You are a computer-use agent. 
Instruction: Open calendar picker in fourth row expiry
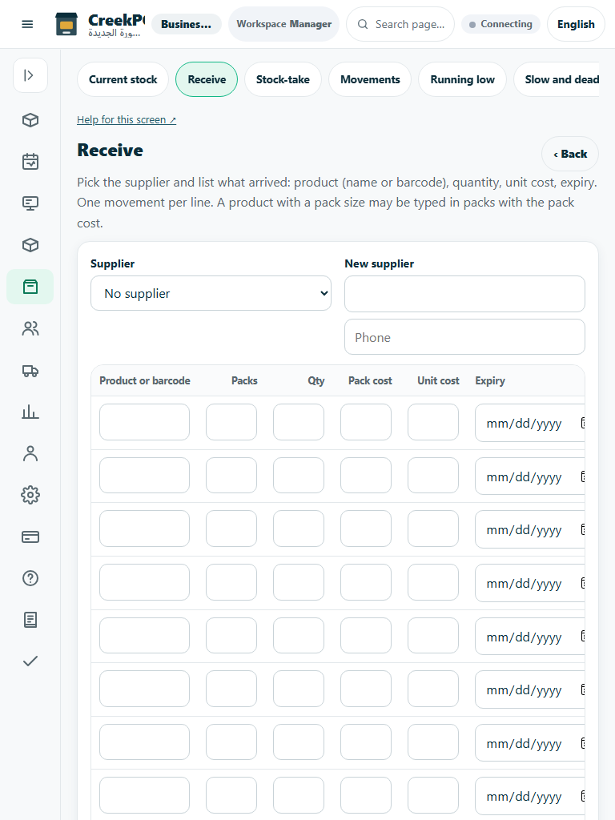pos(582,583)
